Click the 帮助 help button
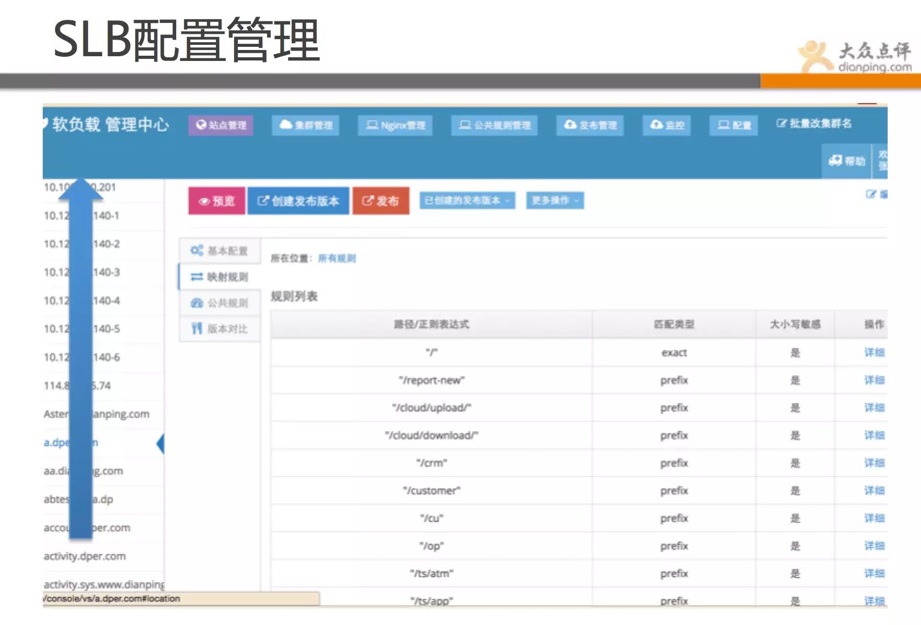Image resolution: width=921 pixels, height=625 pixels. coord(846,161)
